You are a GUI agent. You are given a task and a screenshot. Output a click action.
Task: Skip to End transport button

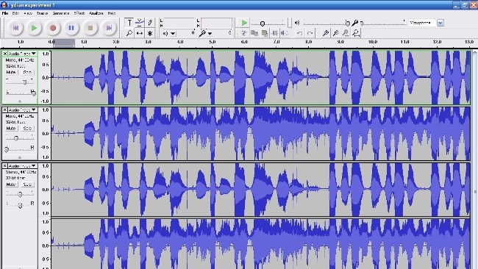click(x=109, y=28)
